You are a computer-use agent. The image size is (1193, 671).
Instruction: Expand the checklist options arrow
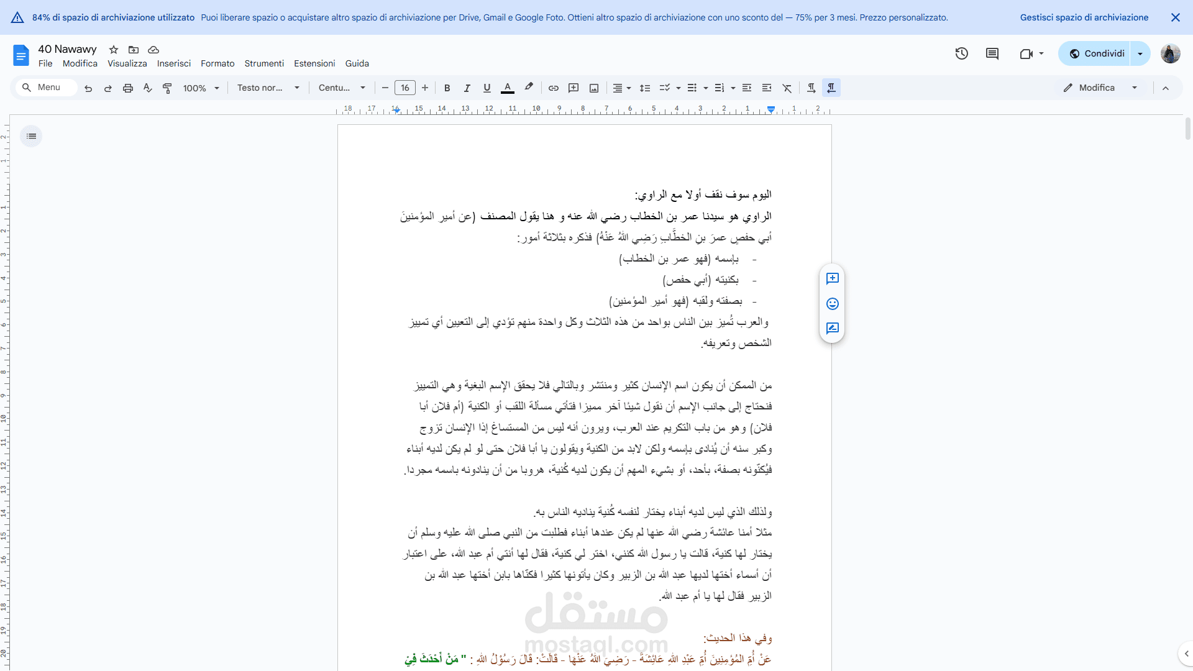[x=679, y=88]
